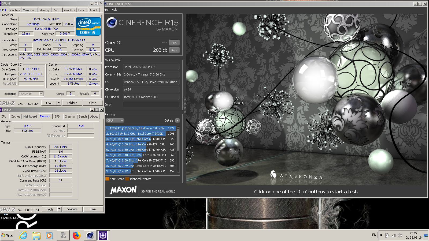Screen dimensions: 429x241
Task: Click Validate in lower CPU-Z window
Action: (x=72, y=209)
